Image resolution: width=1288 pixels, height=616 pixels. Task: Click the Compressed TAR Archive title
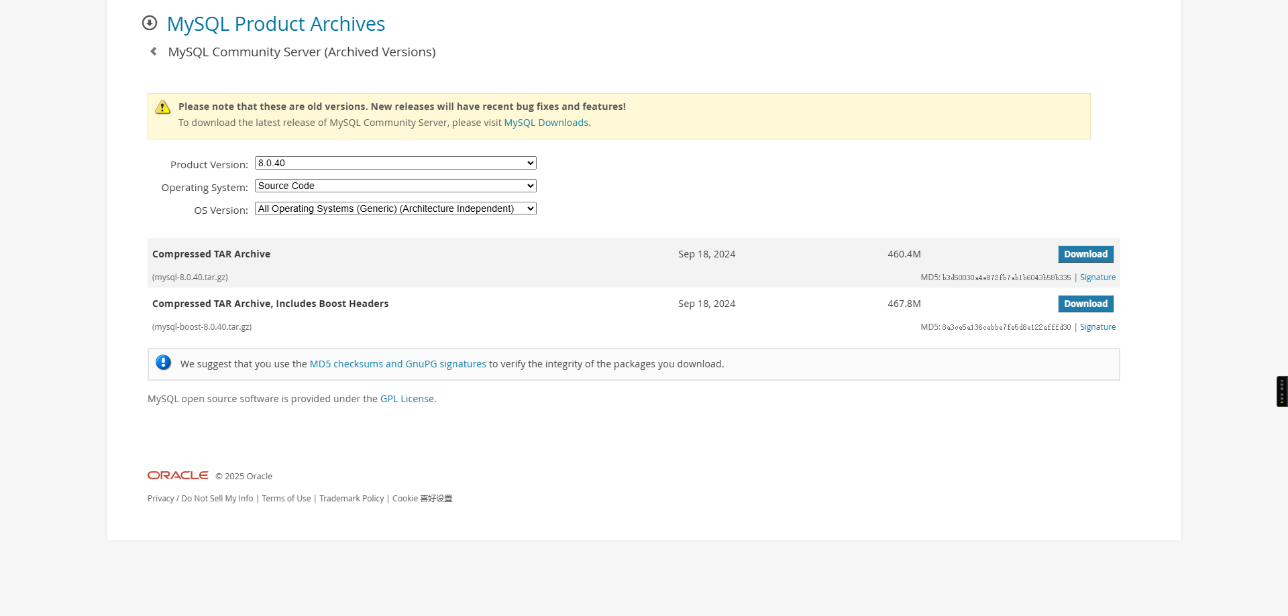click(x=211, y=254)
